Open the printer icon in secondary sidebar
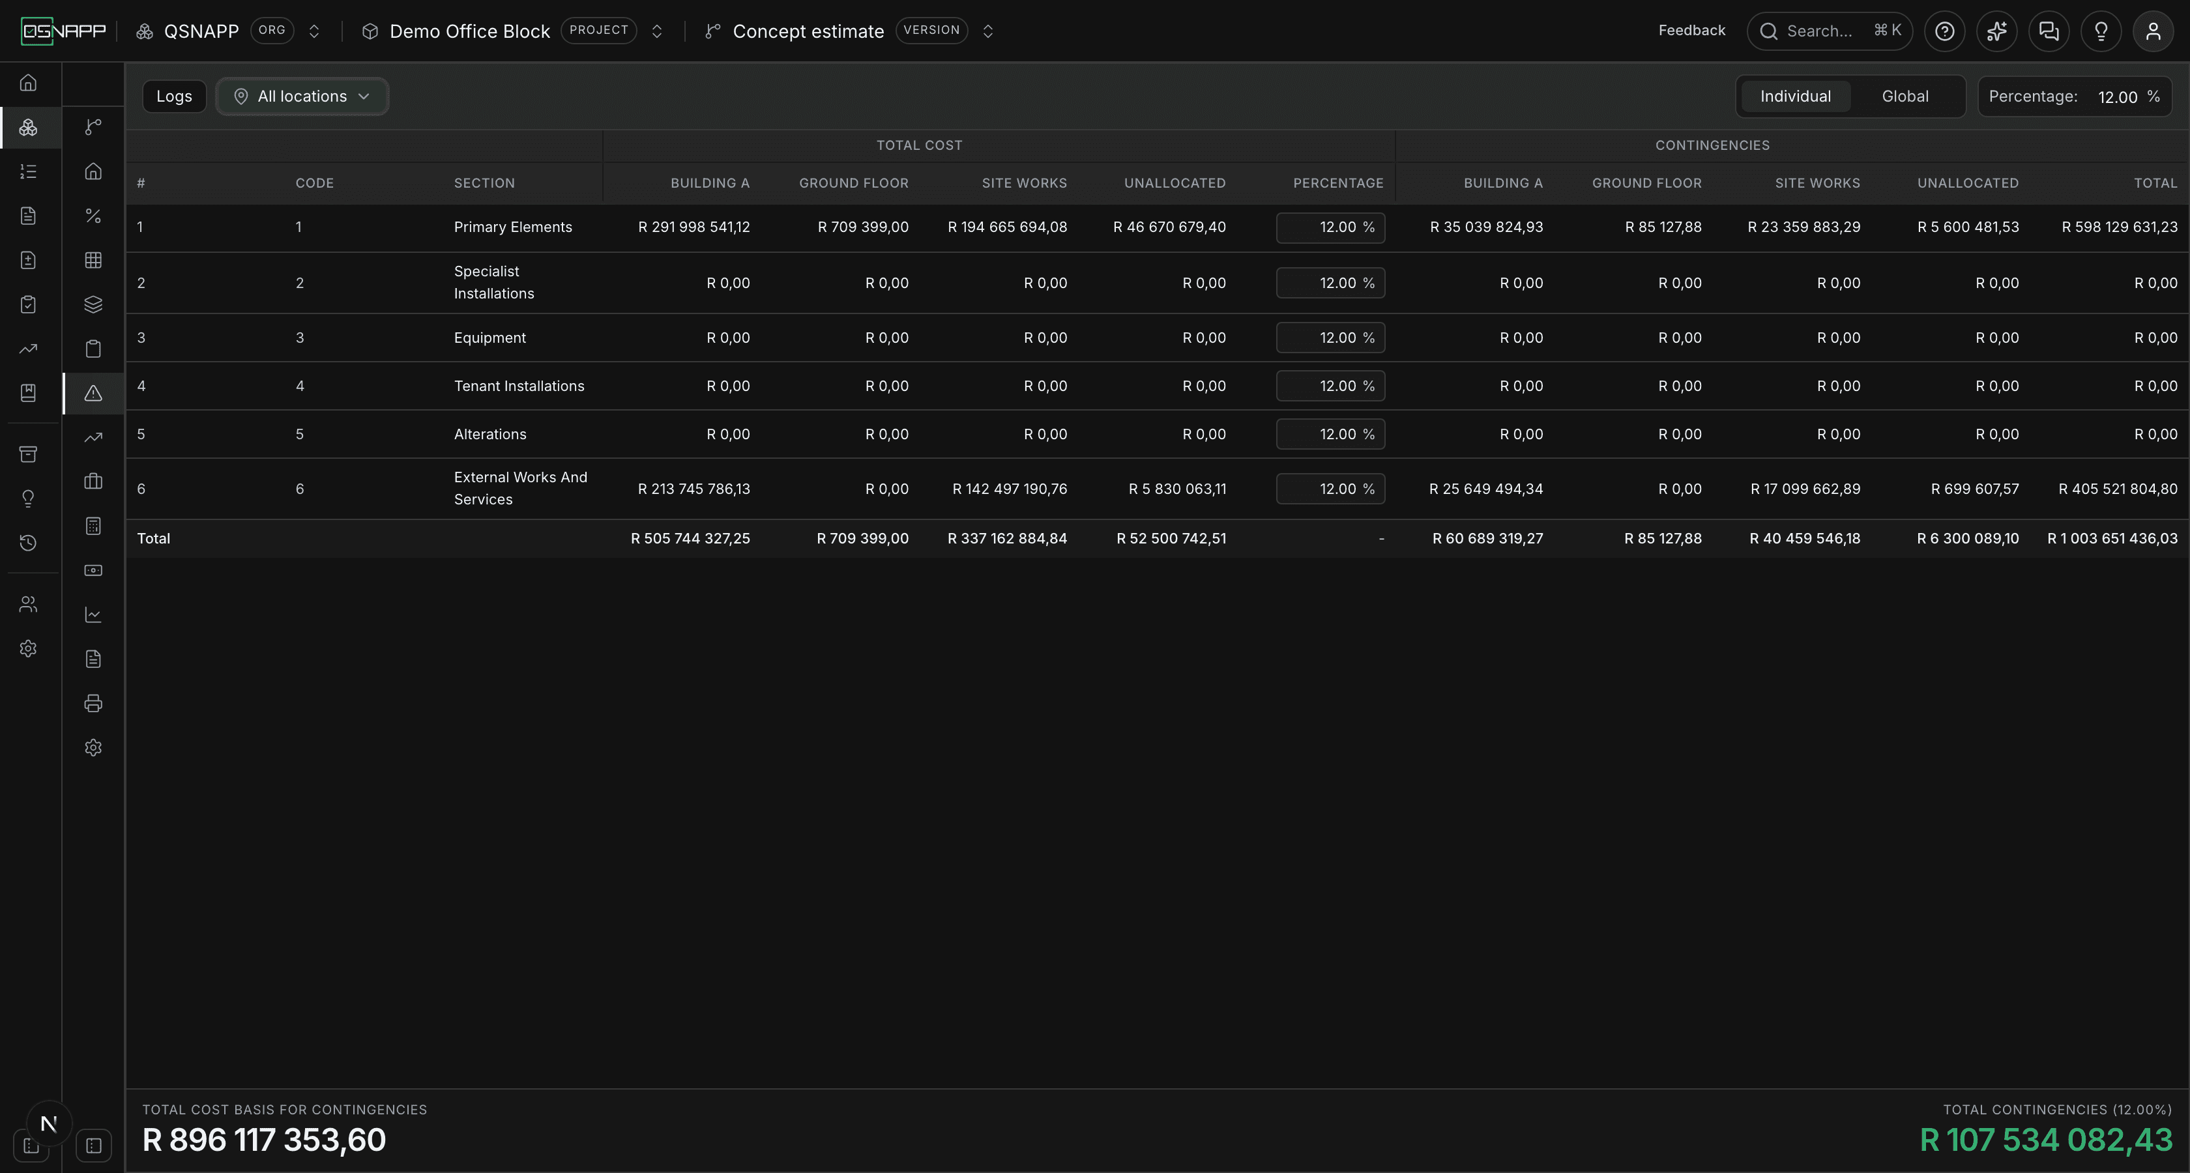 [93, 703]
